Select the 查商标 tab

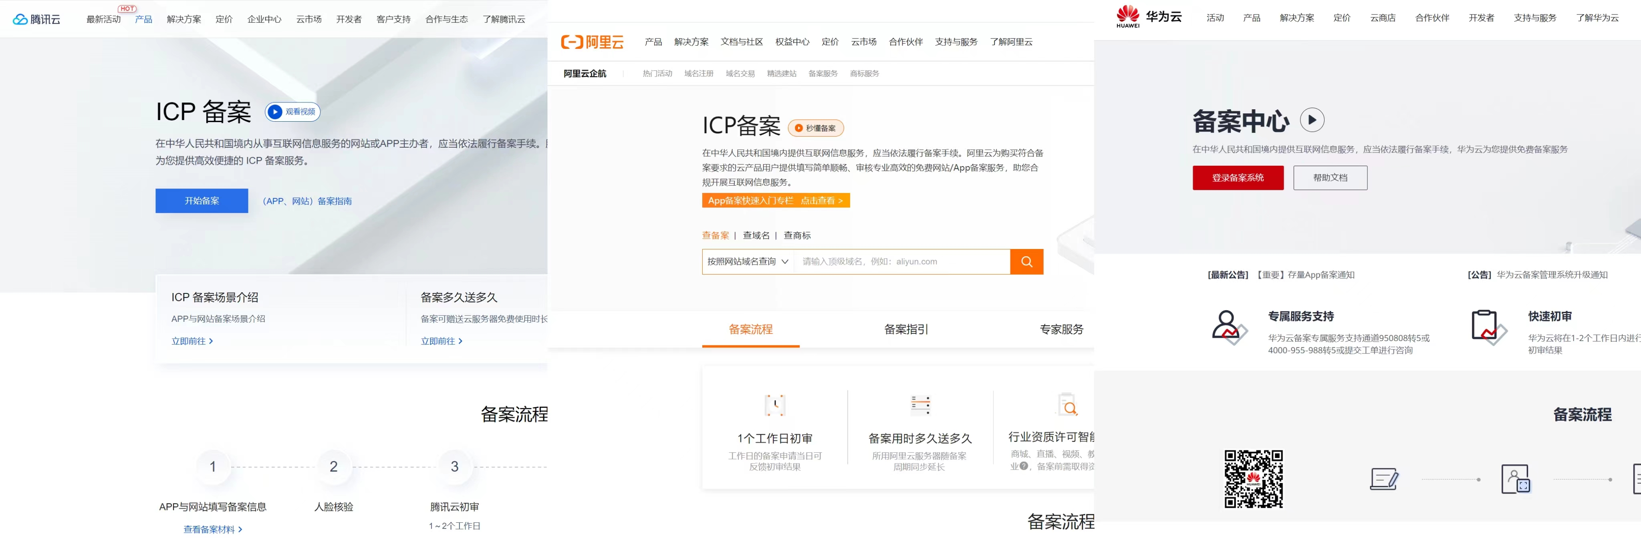coord(797,235)
